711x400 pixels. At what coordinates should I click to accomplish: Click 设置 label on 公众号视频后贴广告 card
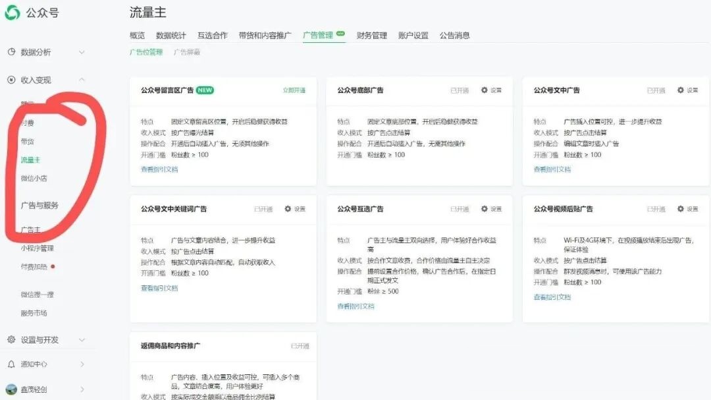pyautogui.click(x=693, y=209)
